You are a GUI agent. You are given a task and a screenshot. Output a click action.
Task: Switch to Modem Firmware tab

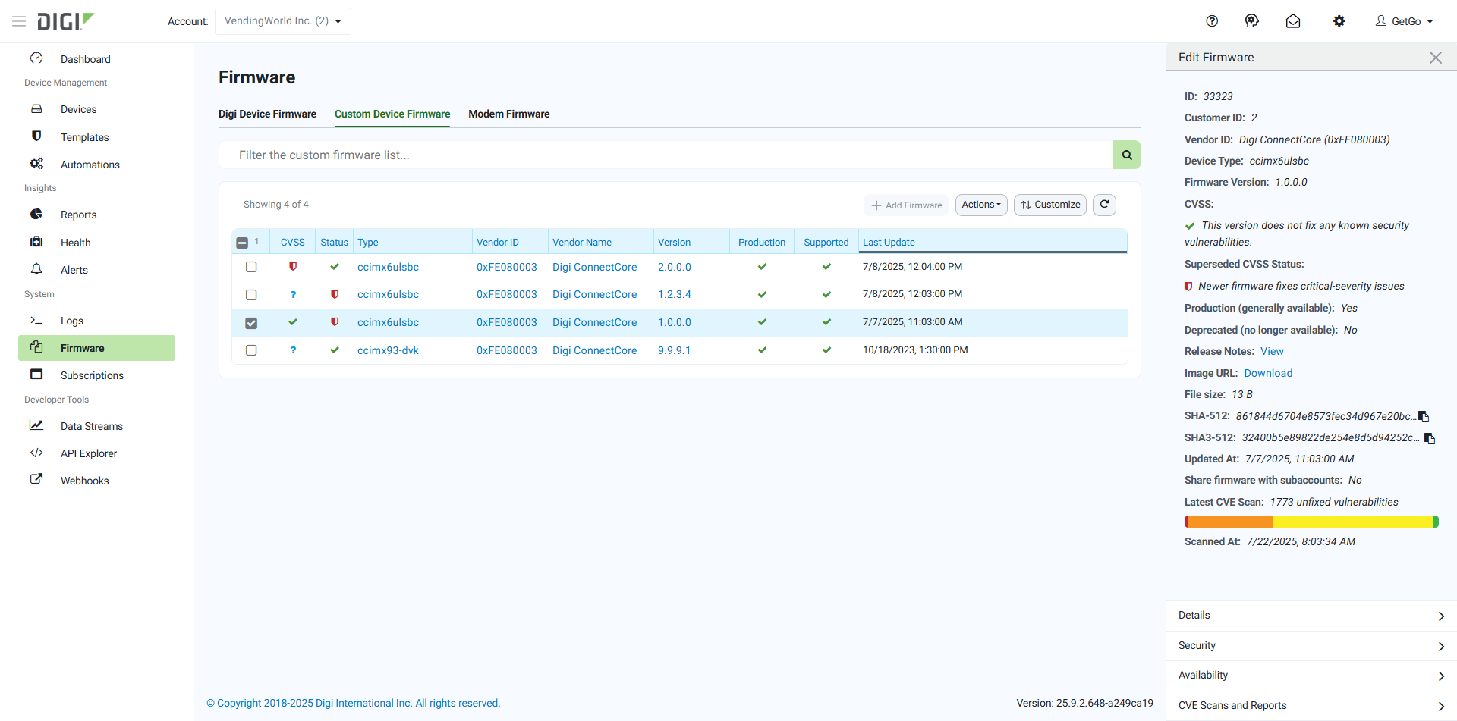pyautogui.click(x=508, y=114)
